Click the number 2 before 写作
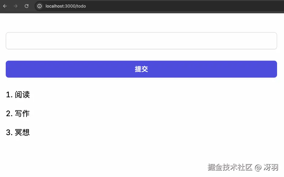 [x=8, y=113]
